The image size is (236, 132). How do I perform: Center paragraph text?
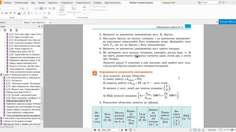[x=45, y=8]
